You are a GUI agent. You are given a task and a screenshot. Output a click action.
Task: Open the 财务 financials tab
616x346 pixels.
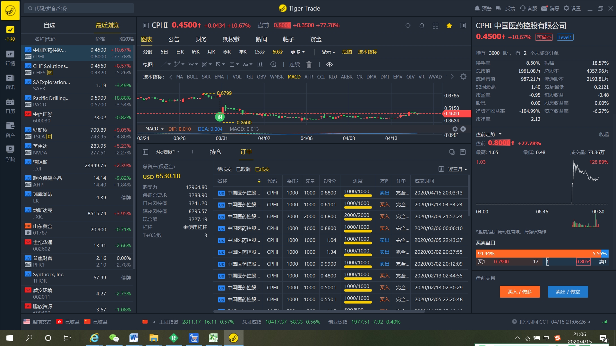[x=201, y=39]
